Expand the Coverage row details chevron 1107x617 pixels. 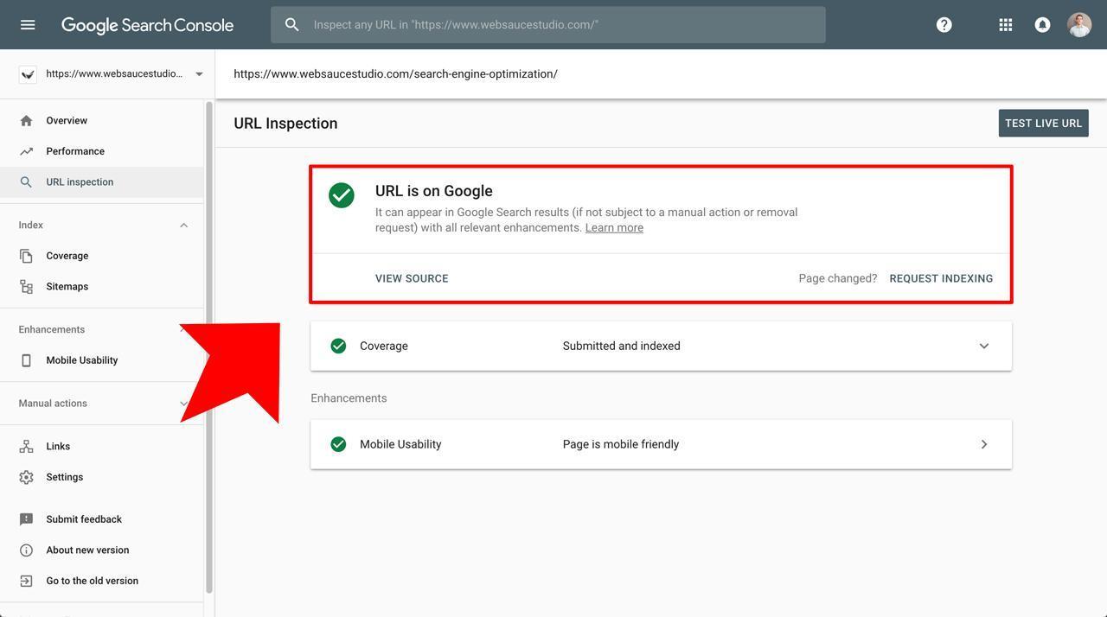coord(984,346)
